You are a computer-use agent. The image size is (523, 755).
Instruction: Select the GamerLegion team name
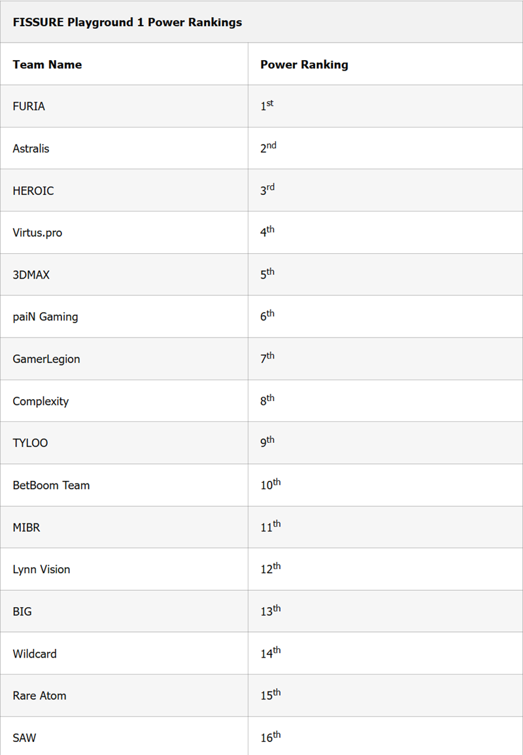(46, 359)
